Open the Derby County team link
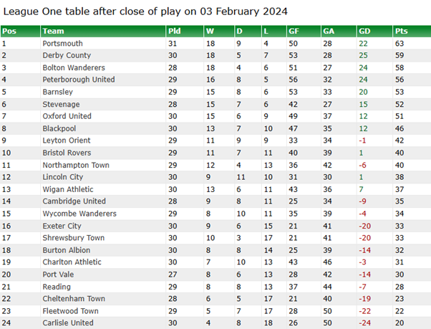Image resolution: width=431 pixels, height=329 pixels. point(67,55)
